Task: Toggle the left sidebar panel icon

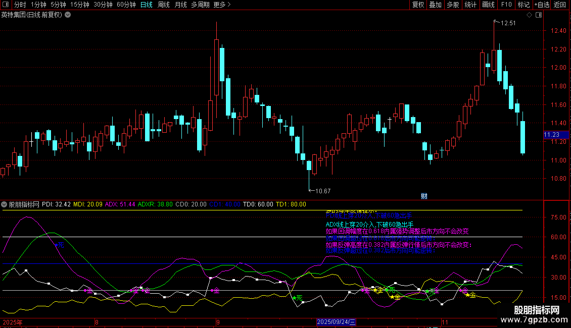Action: click(5, 5)
